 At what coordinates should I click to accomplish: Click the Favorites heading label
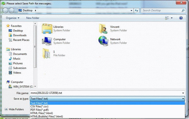pos(16,26)
